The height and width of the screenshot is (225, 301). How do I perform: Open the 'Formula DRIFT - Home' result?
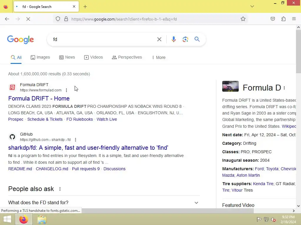pyautogui.click(x=39, y=98)
